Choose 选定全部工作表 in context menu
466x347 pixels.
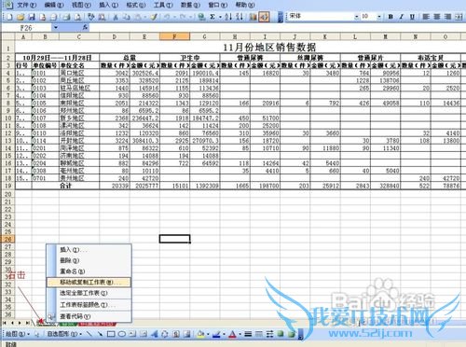click(x=89, y=293)
